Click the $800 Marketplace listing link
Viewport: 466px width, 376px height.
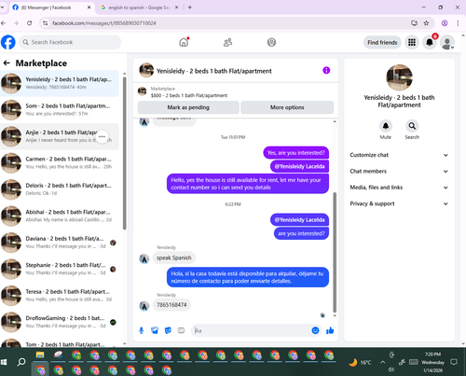click(x=189, y=95)
